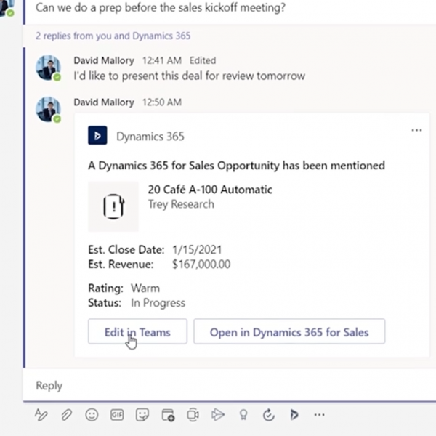Click the opportunity title 20 Café A-100 Automatic
This screenshot has height=436, width=436.
pyautogui.click(x=210, y=190)
